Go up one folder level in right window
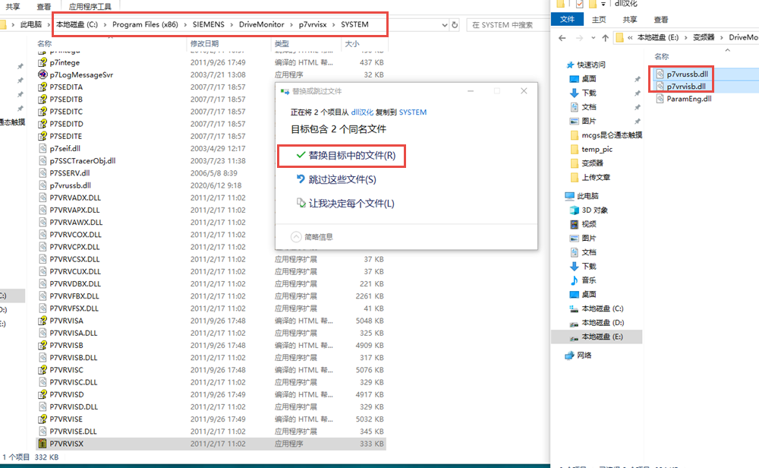759x468 pixels. tap(605, 37)
